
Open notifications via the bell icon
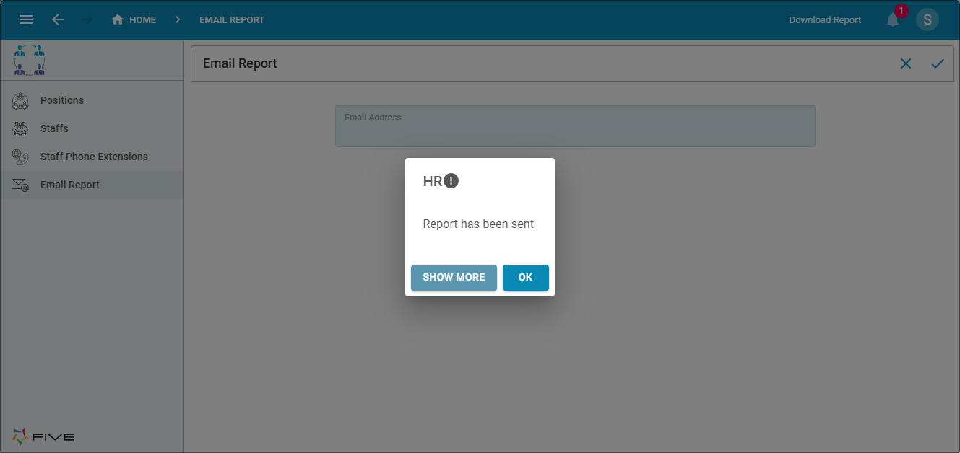click(892, 20)
